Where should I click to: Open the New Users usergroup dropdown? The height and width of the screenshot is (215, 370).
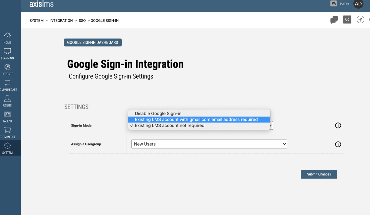pos(209,144)
